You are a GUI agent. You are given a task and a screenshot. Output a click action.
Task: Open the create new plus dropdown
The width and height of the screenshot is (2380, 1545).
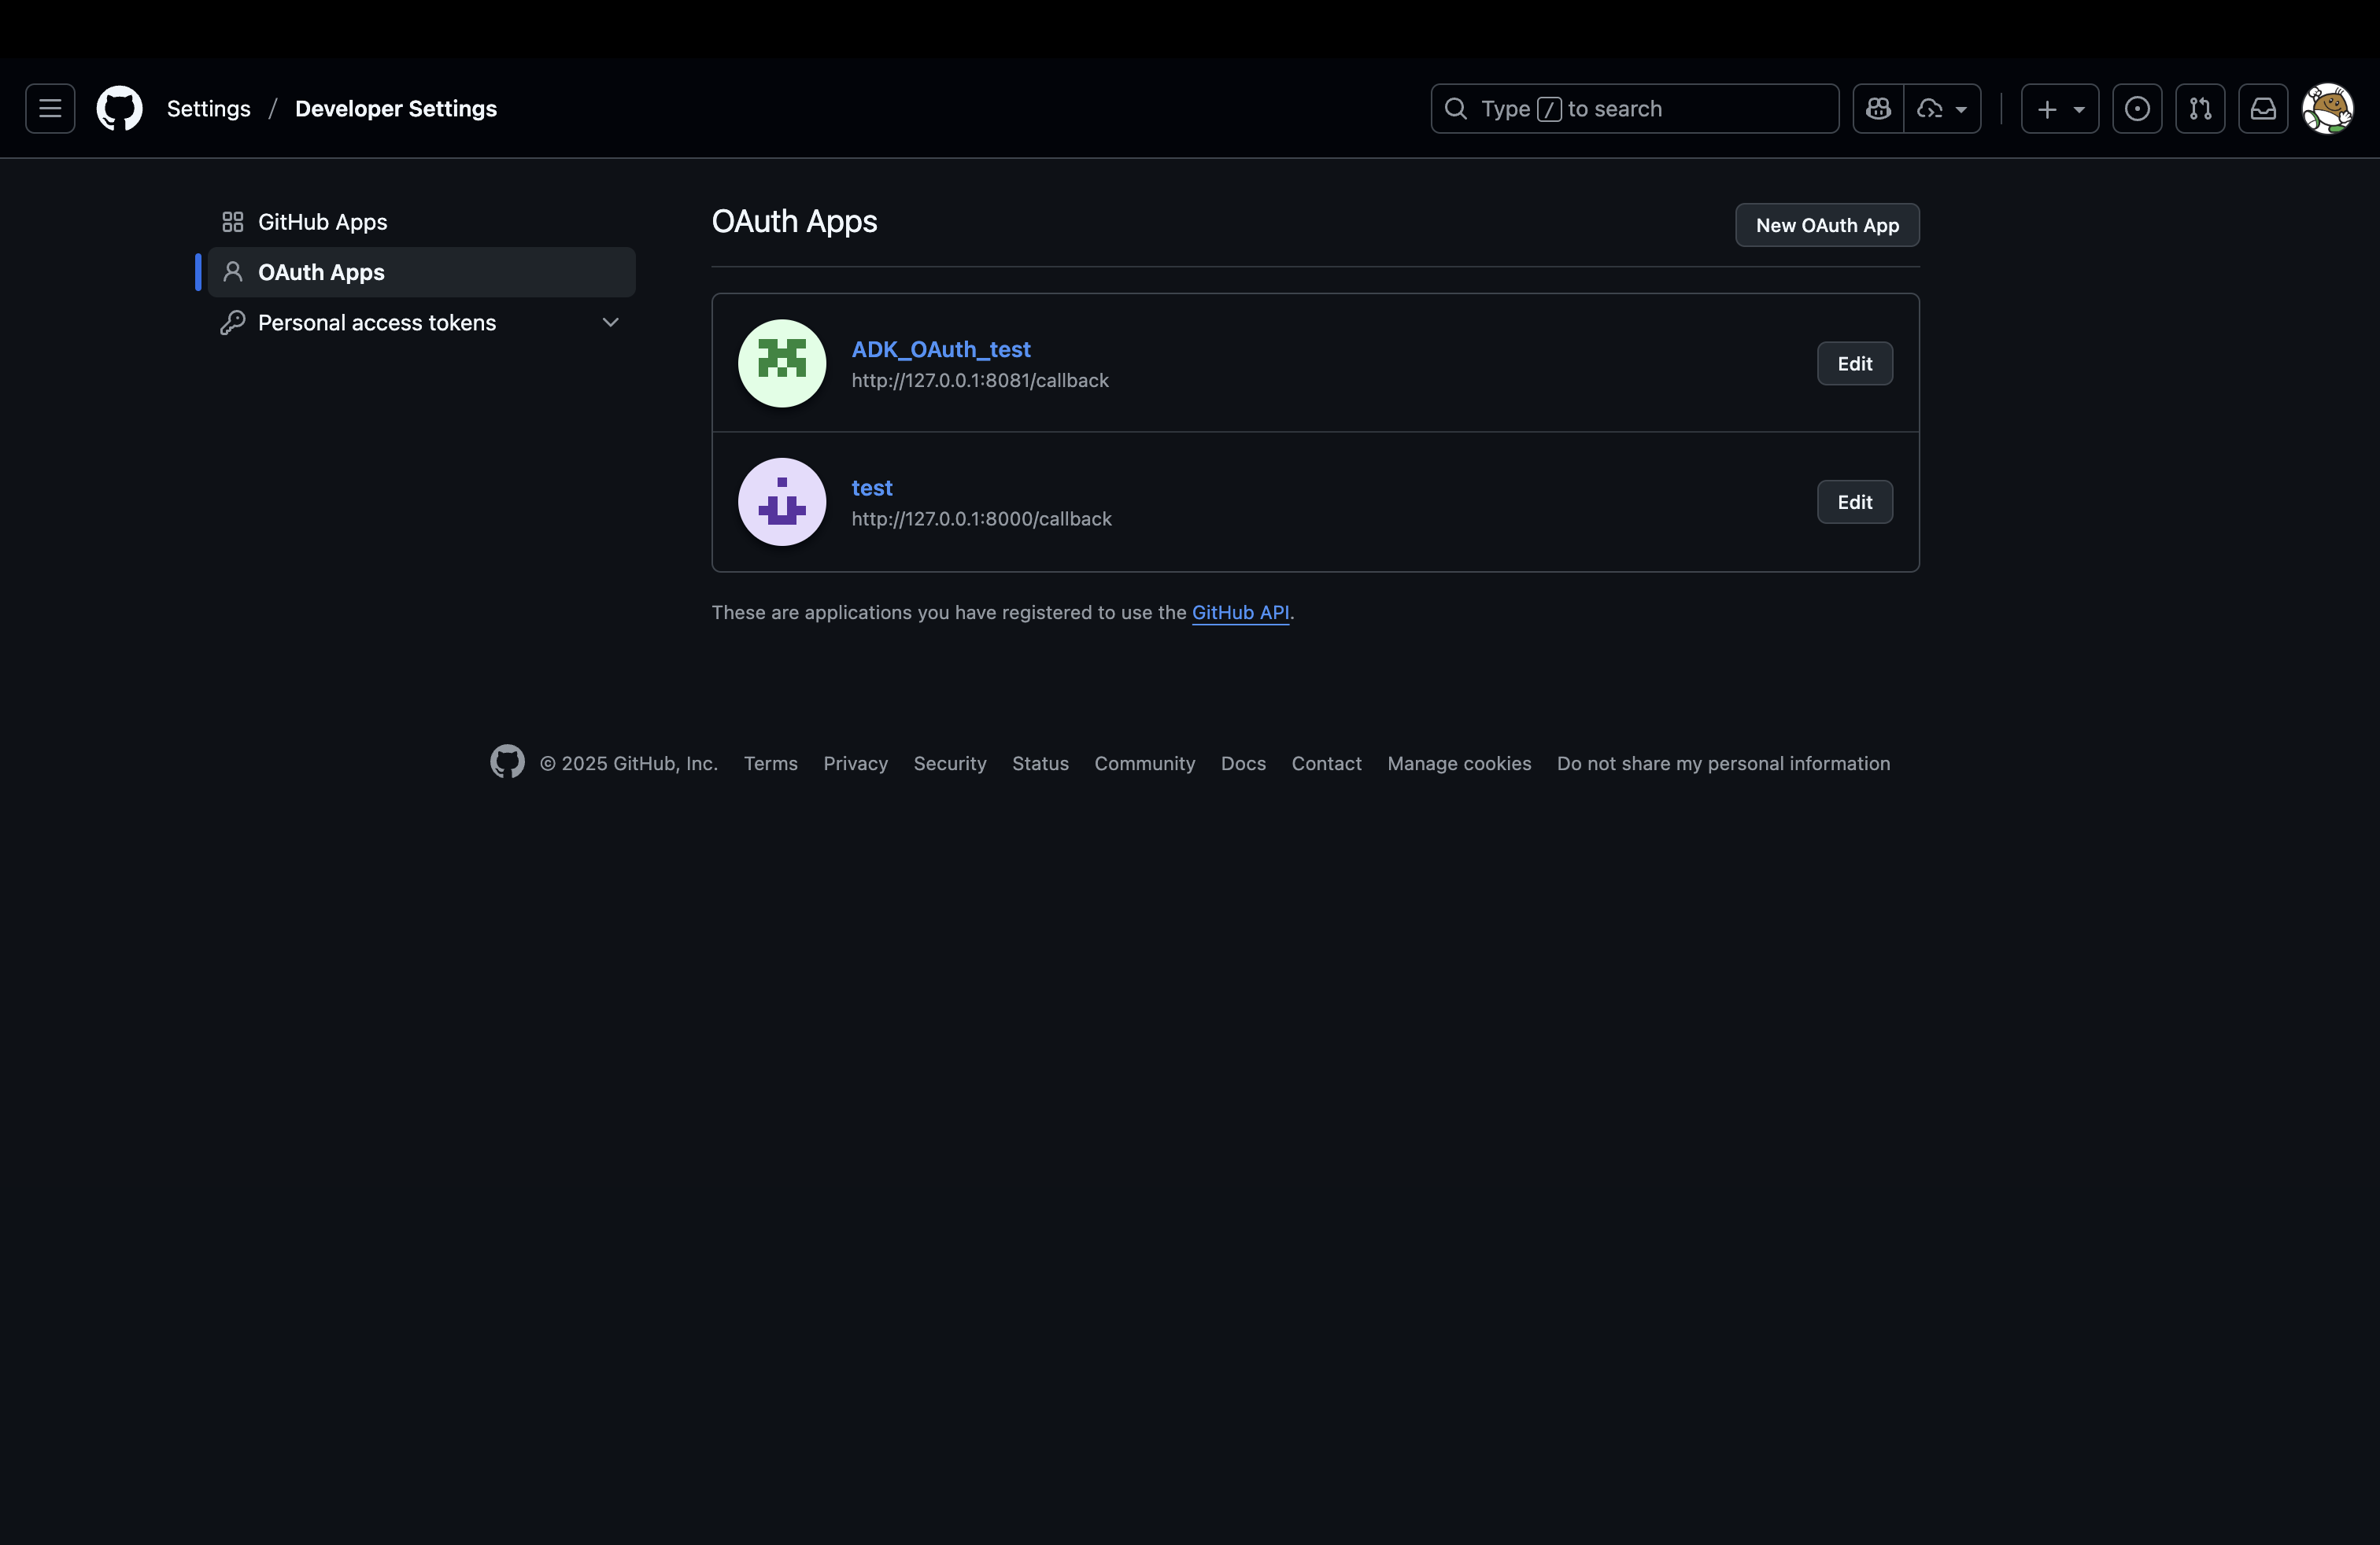[2059, 109]
